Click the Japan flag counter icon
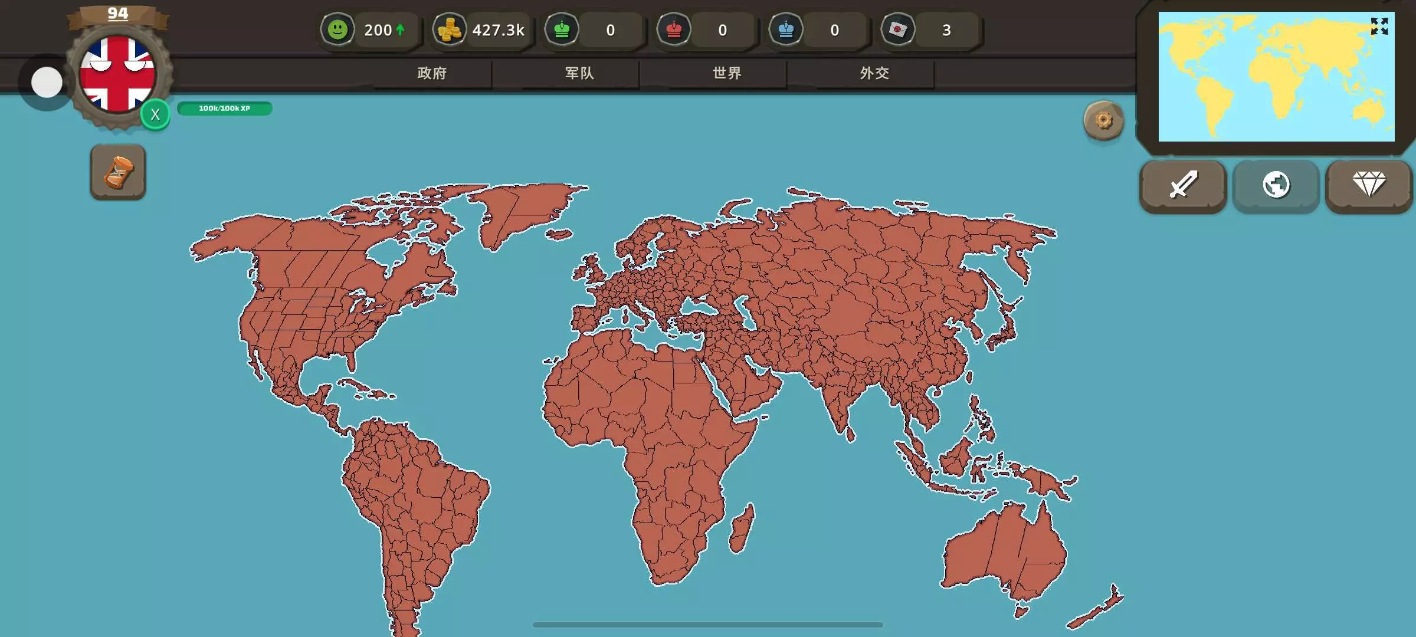The height and width of the screenshot is (637, 1416). point(898,29)
